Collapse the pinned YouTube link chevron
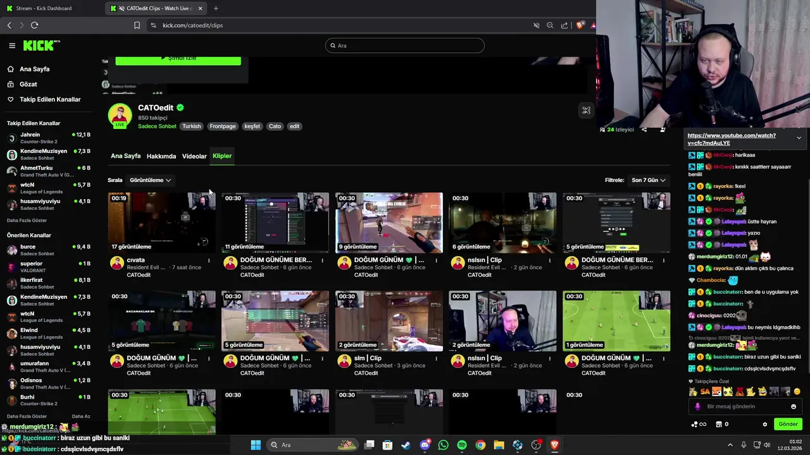The image size is (810, 455). click(799, 138)
